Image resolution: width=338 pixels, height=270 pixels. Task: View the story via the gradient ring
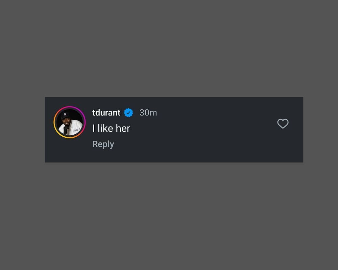70,122
